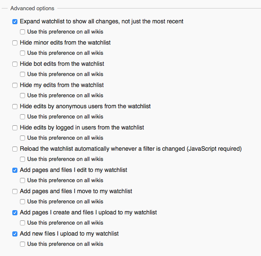Uncheck Add pages and files I edit
The image size is (261, 256).
tap(15, 170)
